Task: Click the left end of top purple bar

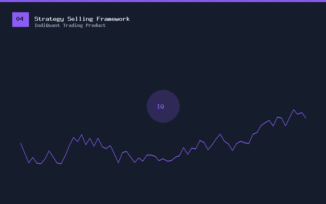Action: [x=2, y=1]
